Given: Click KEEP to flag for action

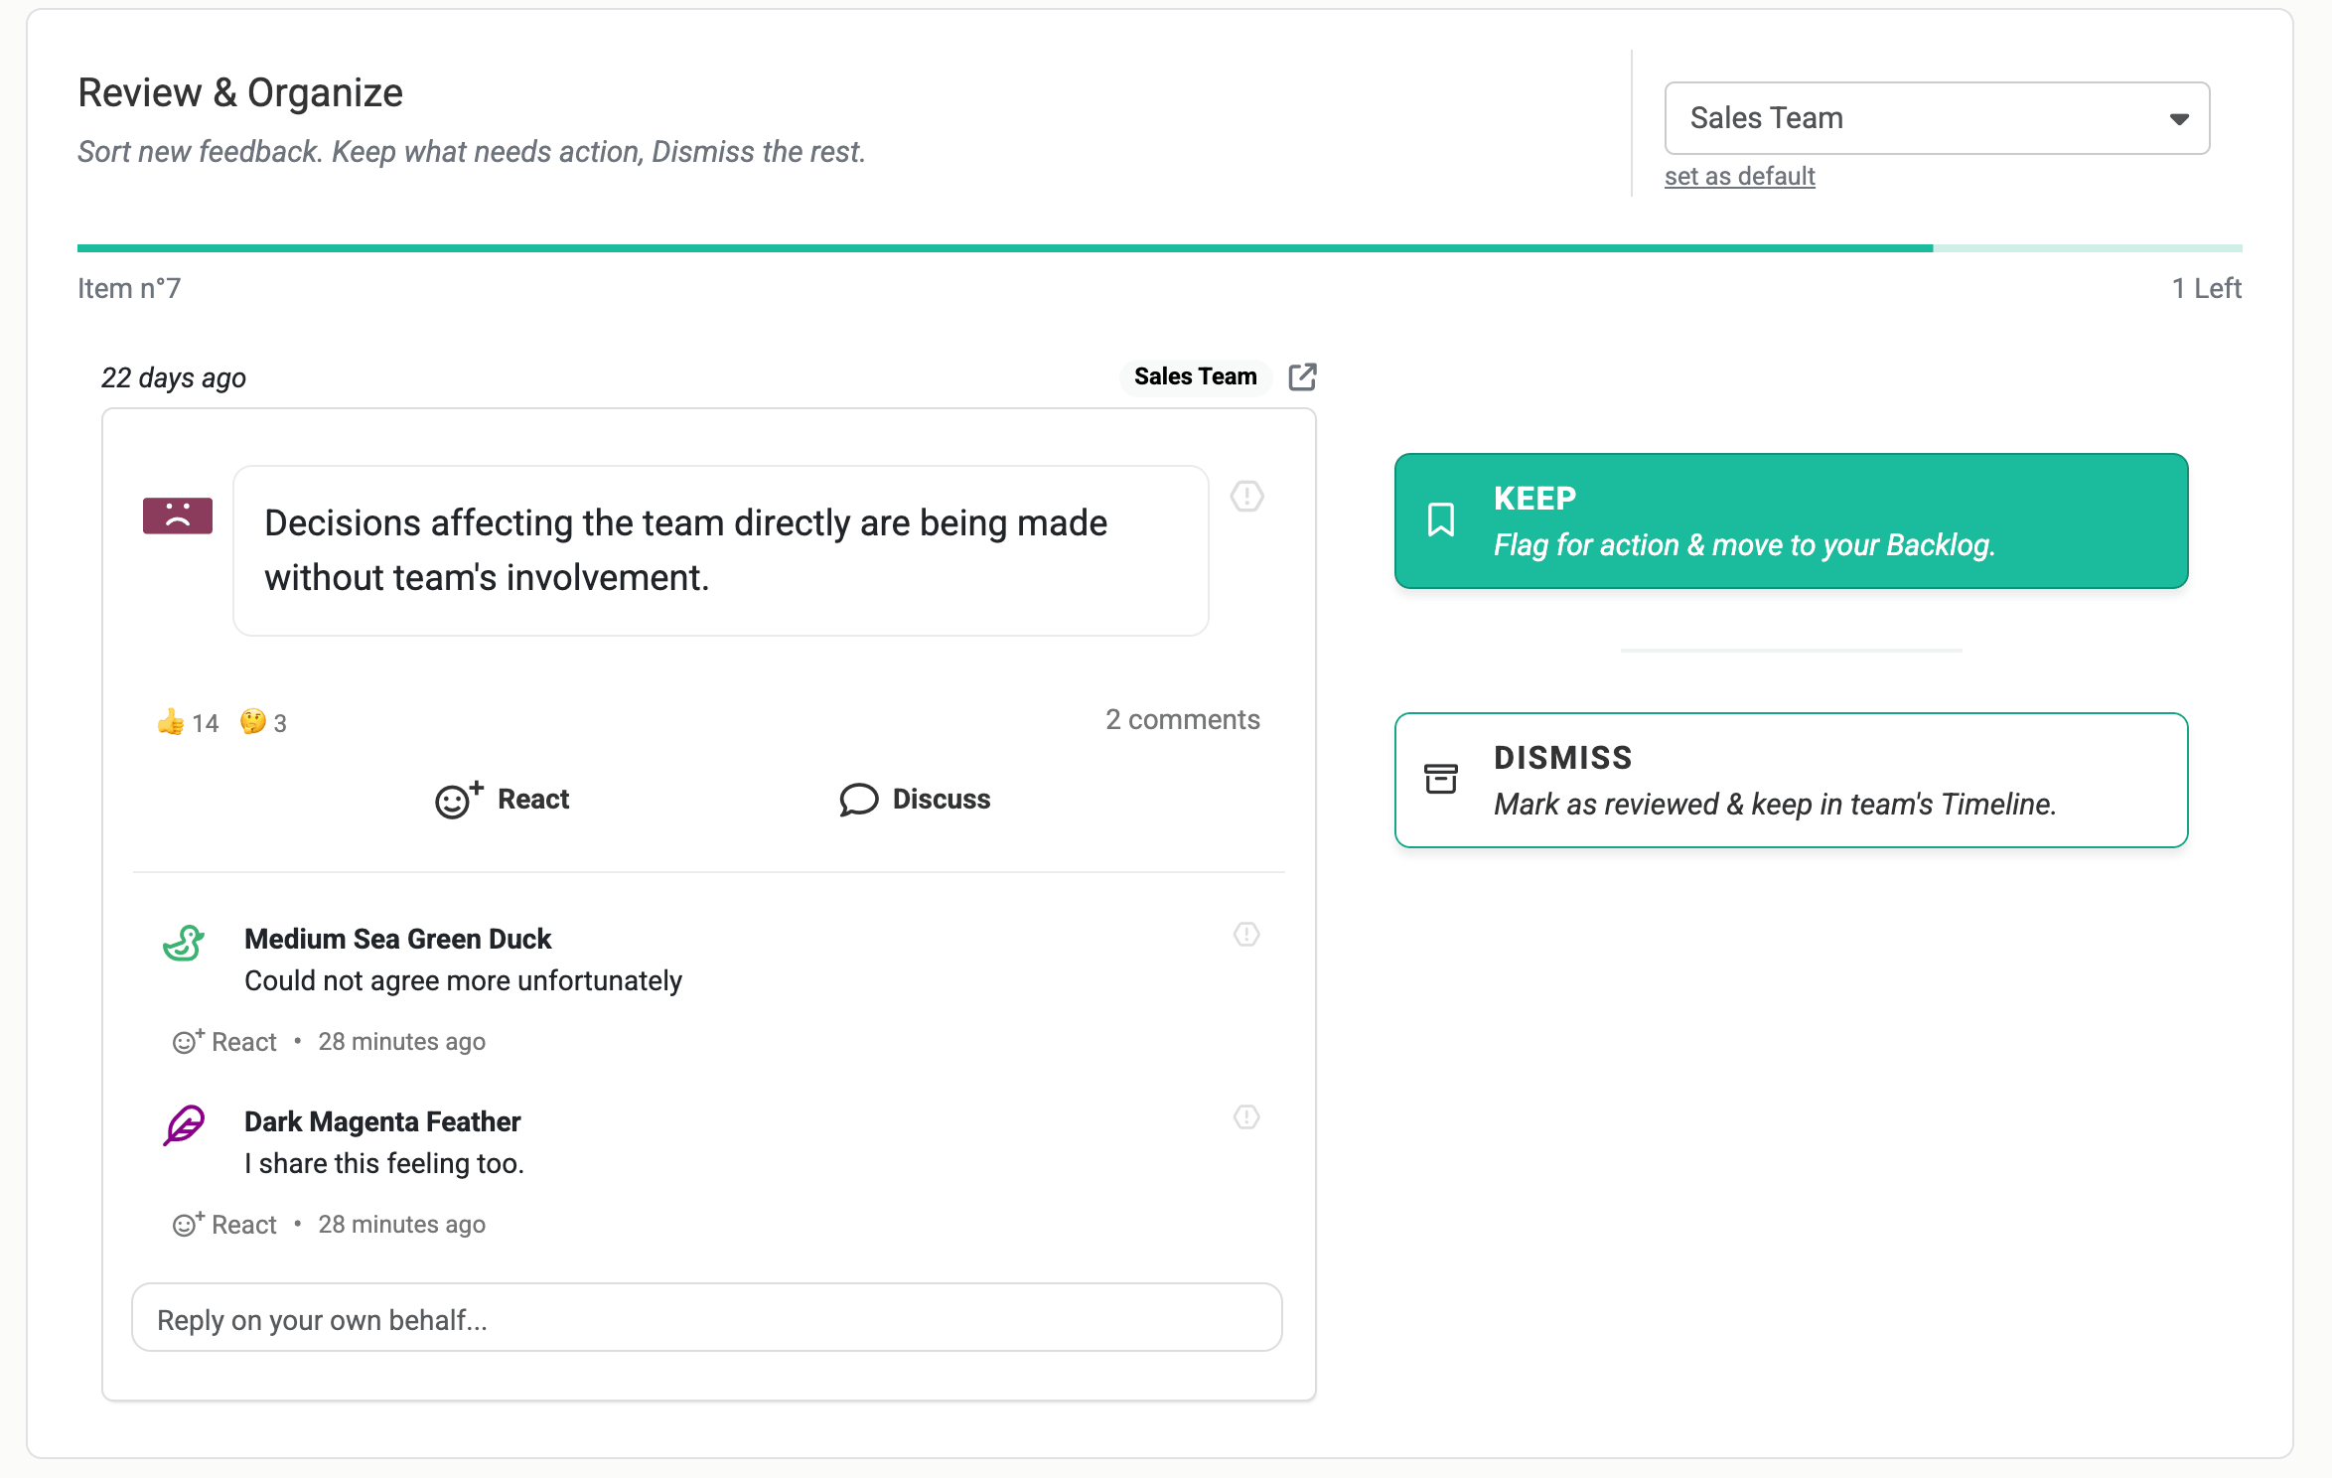Looking at the screenshot, I should [x=1791, y=521].
